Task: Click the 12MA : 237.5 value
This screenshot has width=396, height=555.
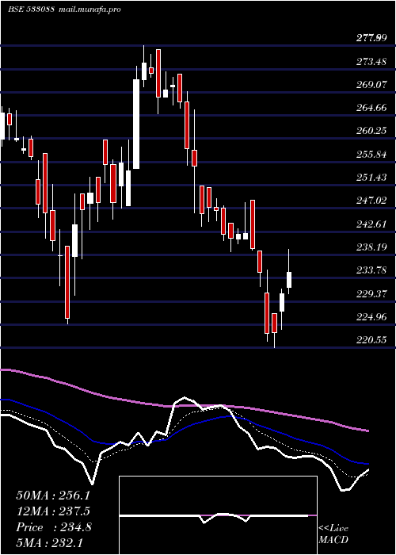Action: tap(53, 511)
